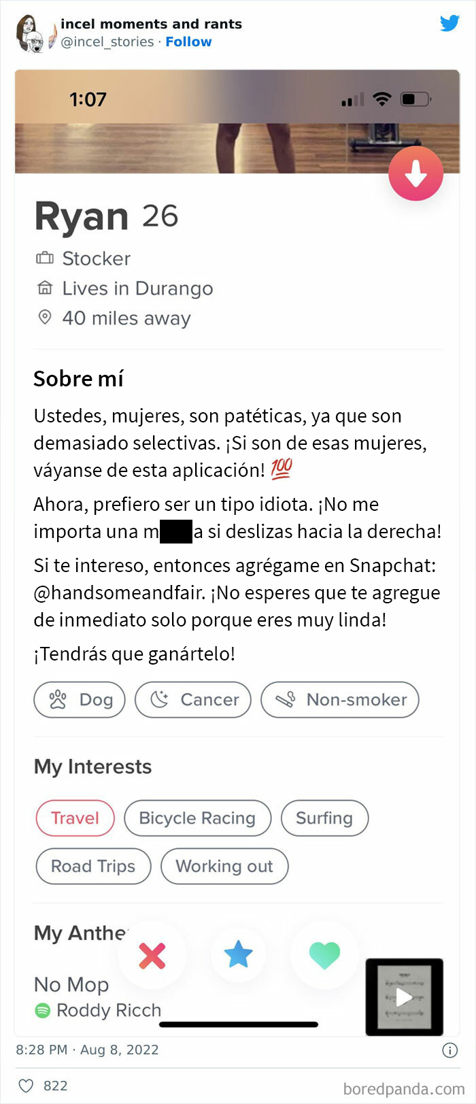Select the Working out interest chip
The width and height of the screenshot is (476, 1104).
pyautogui.click(x=224, y=866)
